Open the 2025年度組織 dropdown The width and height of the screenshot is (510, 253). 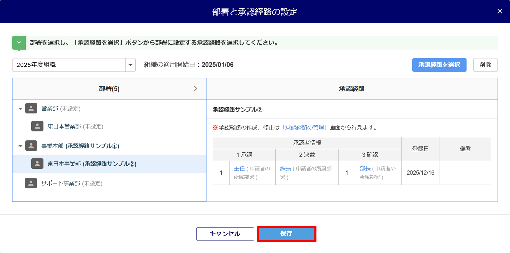point(130,65)
